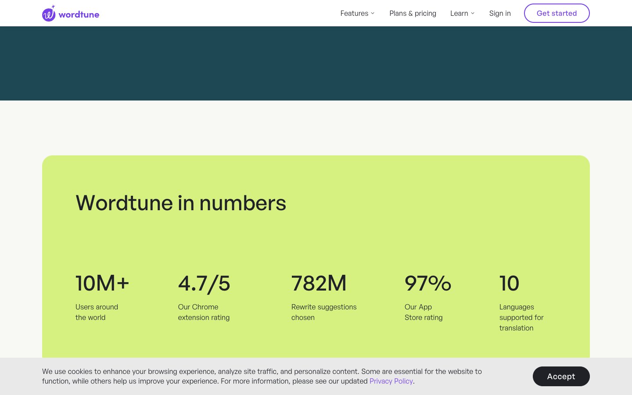The image size is (632, 395).
Task: Click the dark teal banner area
Action: pos(316,63)
